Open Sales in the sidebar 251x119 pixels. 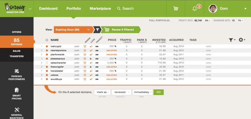pyautogui.click(x=17, y=51)
